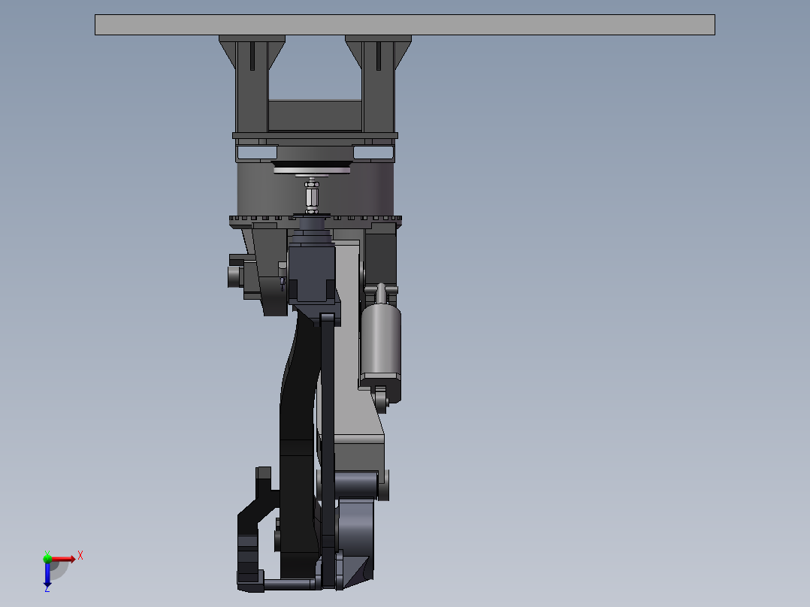This screenshot has width=810, height=607.
Task: Click the blue Z axis of the triad
Action: (x=47, y=574)
